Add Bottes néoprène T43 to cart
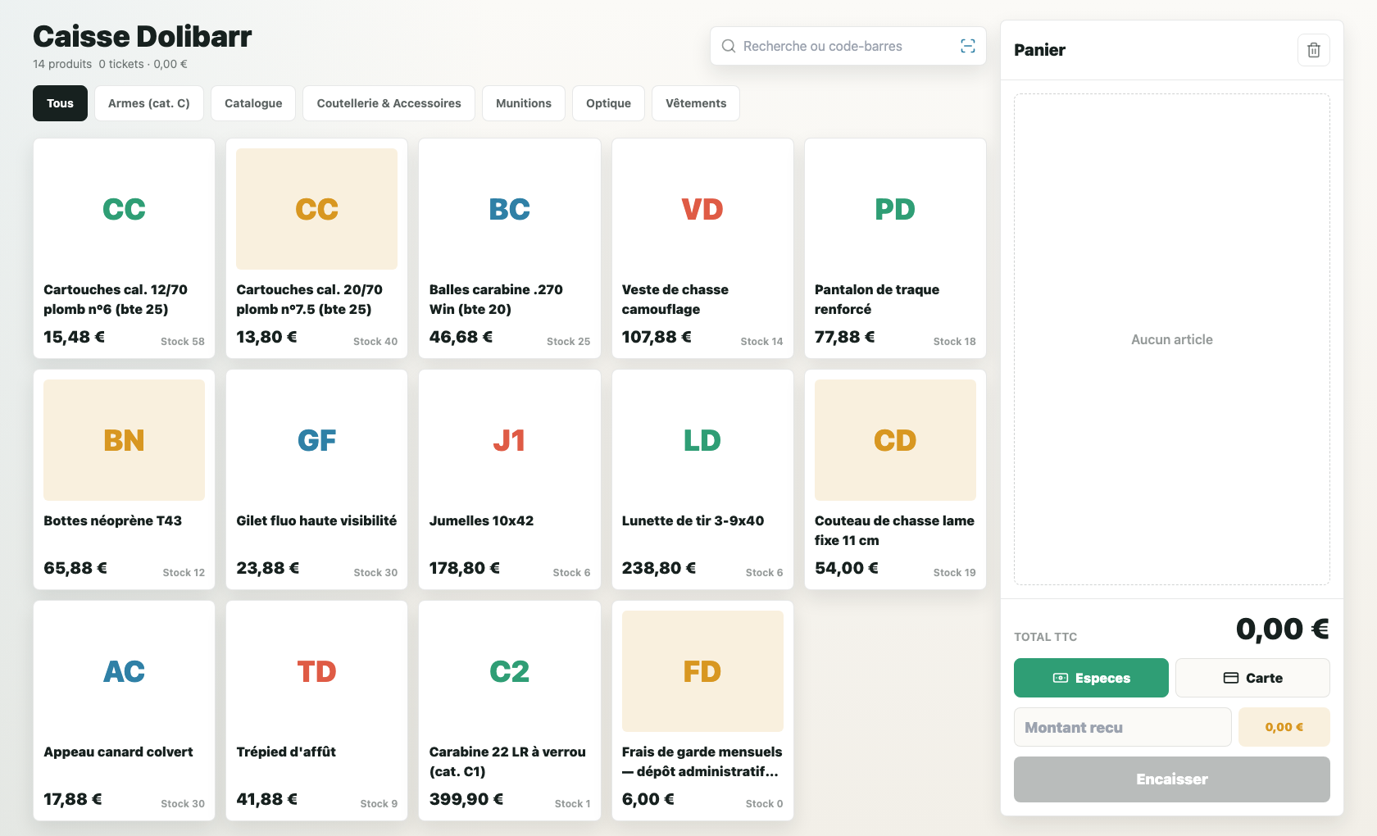The image size is (1377, 836). 124,479
